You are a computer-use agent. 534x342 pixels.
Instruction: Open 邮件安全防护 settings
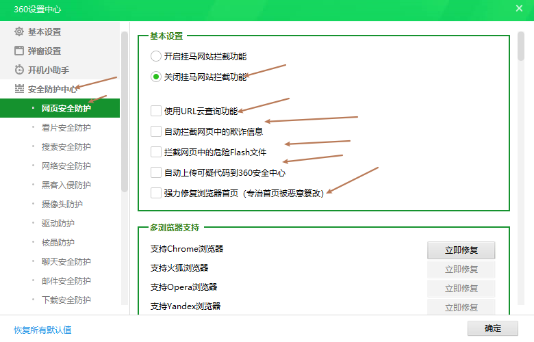click(x=66, y=280)
